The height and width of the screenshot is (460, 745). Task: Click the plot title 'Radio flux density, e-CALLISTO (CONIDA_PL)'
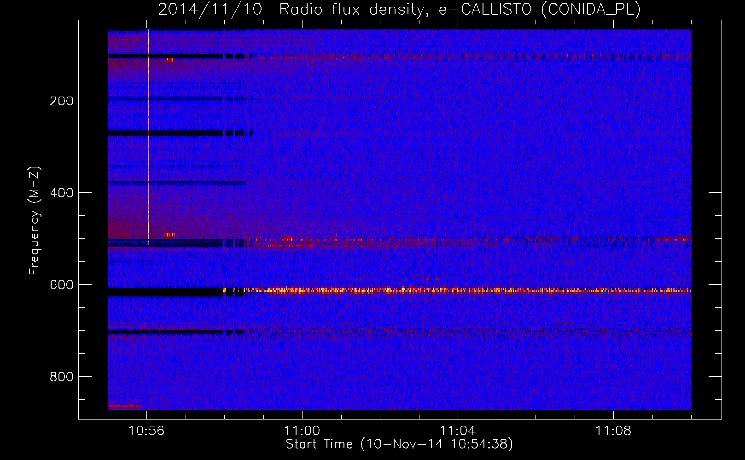pyautogui.click(x=460, y=9)
